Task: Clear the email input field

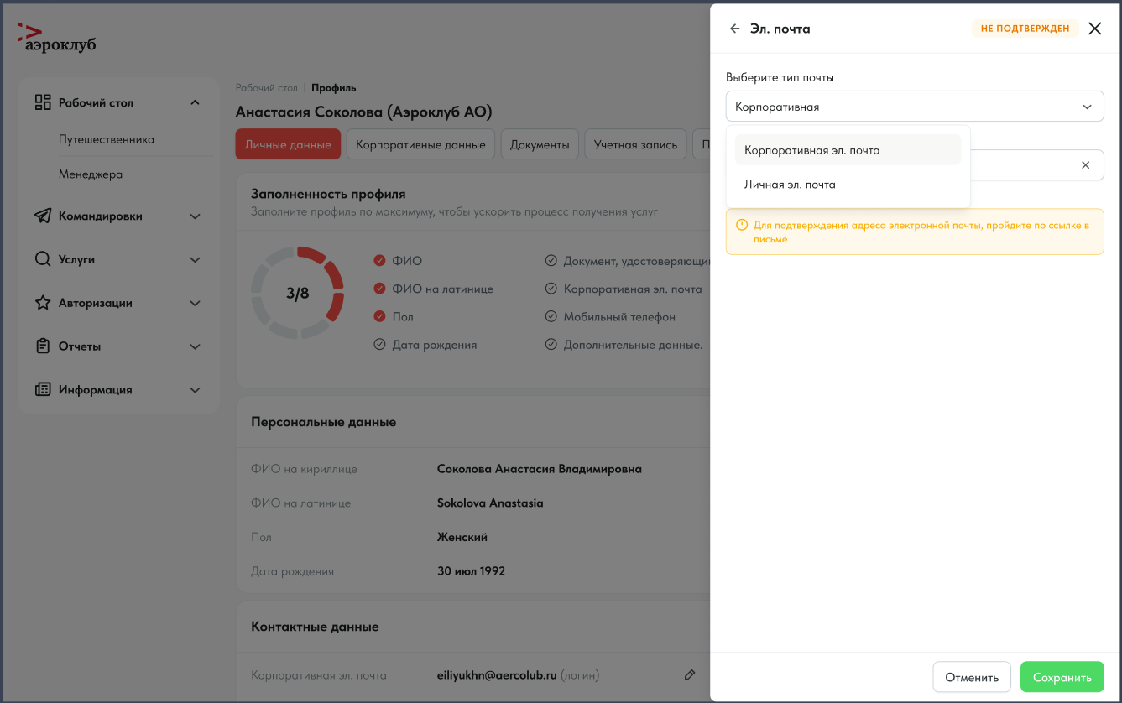Action: click(1085, 165)
